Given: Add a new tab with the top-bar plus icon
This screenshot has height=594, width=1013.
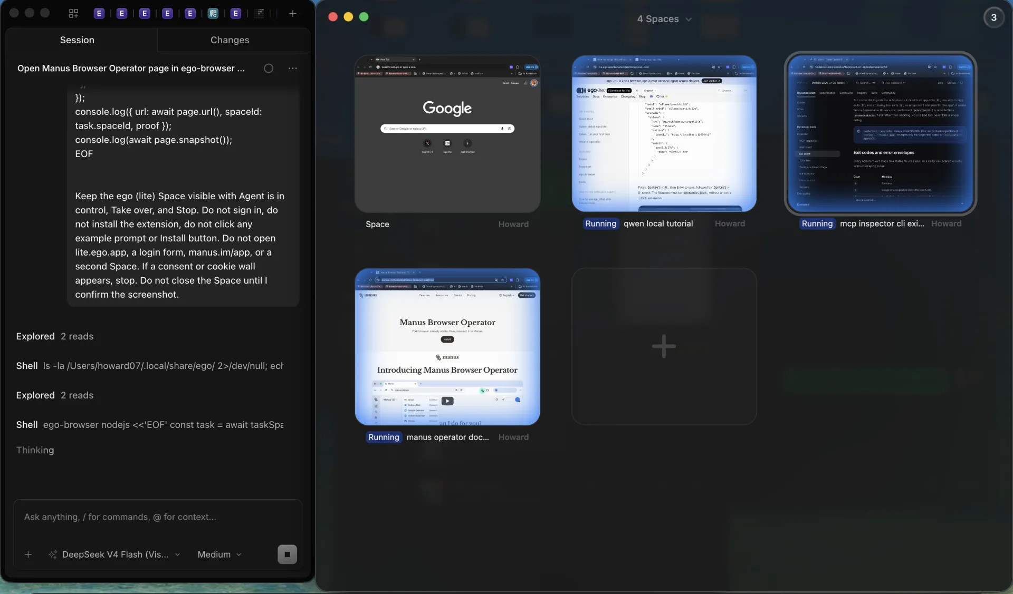Looking at the screenshot, I should [293, 14].
